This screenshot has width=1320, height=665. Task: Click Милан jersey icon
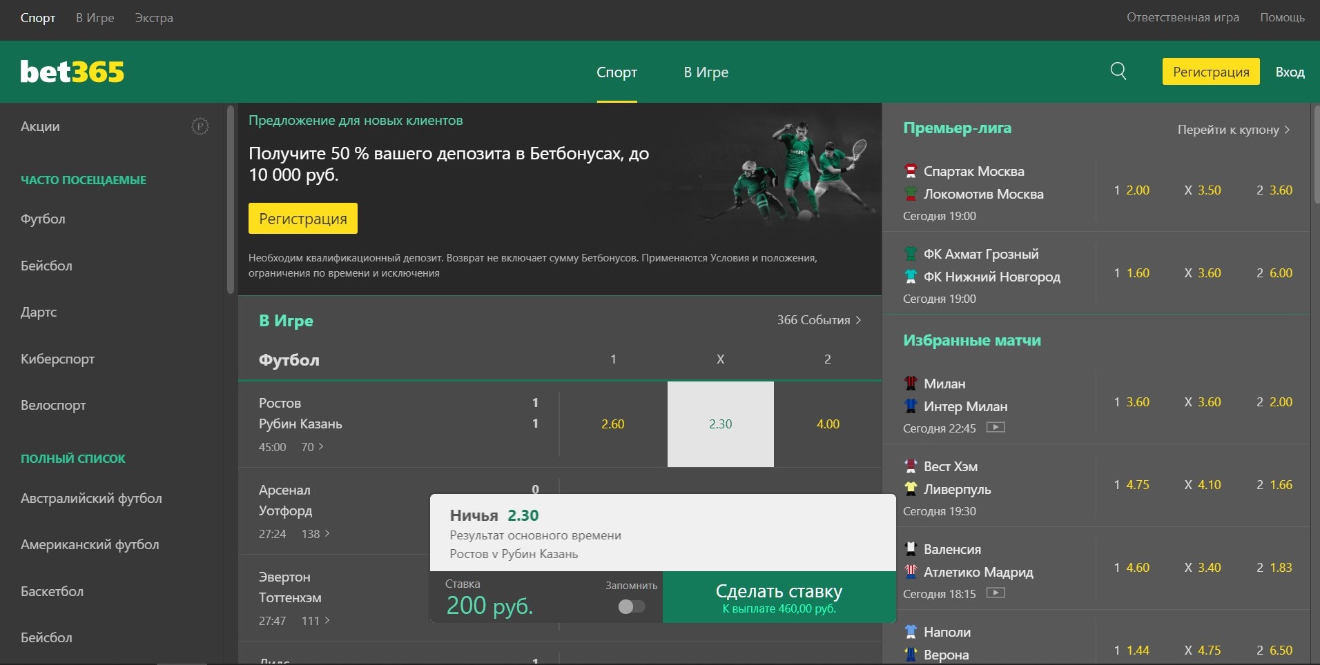pos(911,384)
